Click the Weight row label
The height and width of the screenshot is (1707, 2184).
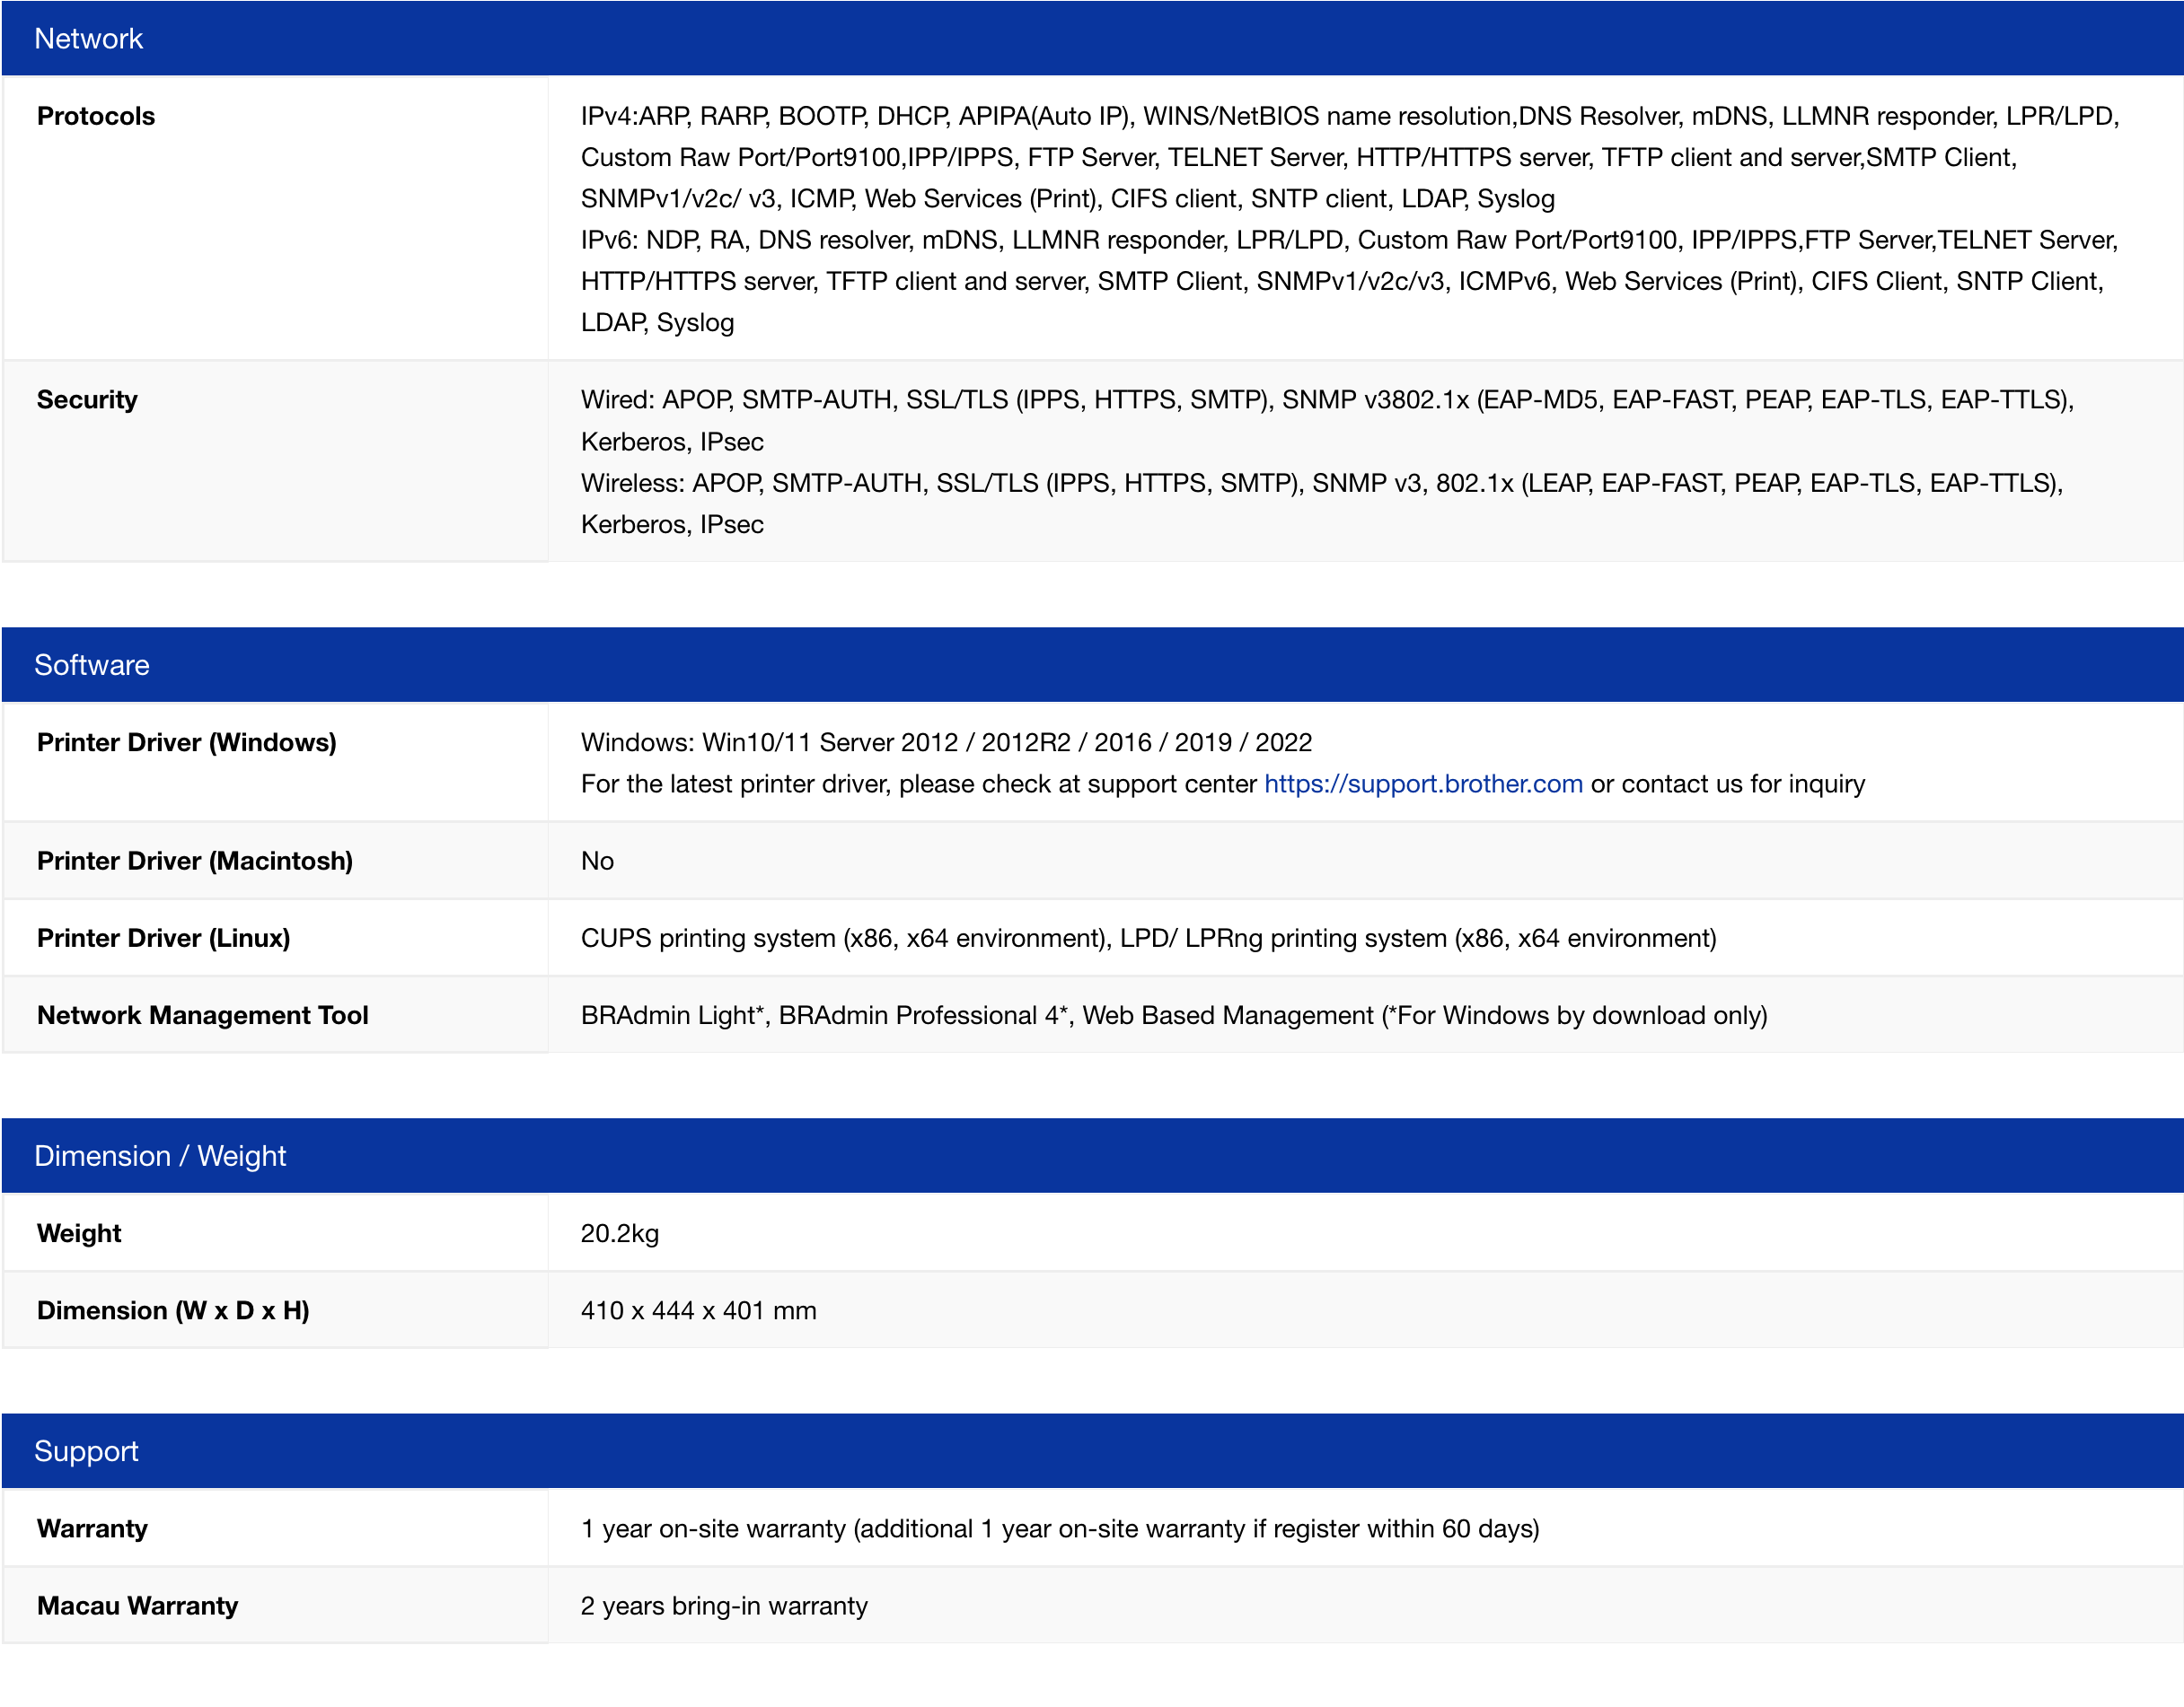coord(79,1233)
